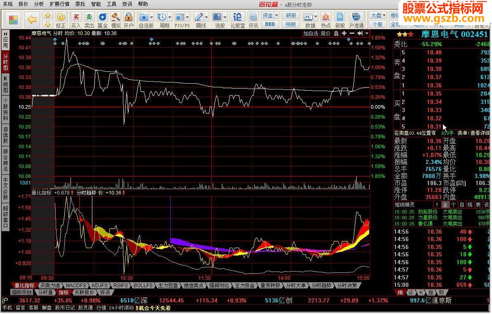The image size is (492, 314).
Task: Toggle the 自 filter in 短线精灵
Action: pyautogui.click(x=462, y=205)
